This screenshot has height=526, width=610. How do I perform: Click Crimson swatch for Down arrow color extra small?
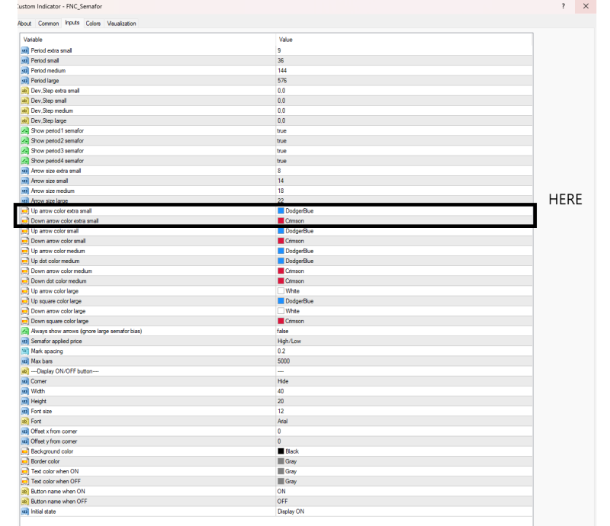point(281,221)
